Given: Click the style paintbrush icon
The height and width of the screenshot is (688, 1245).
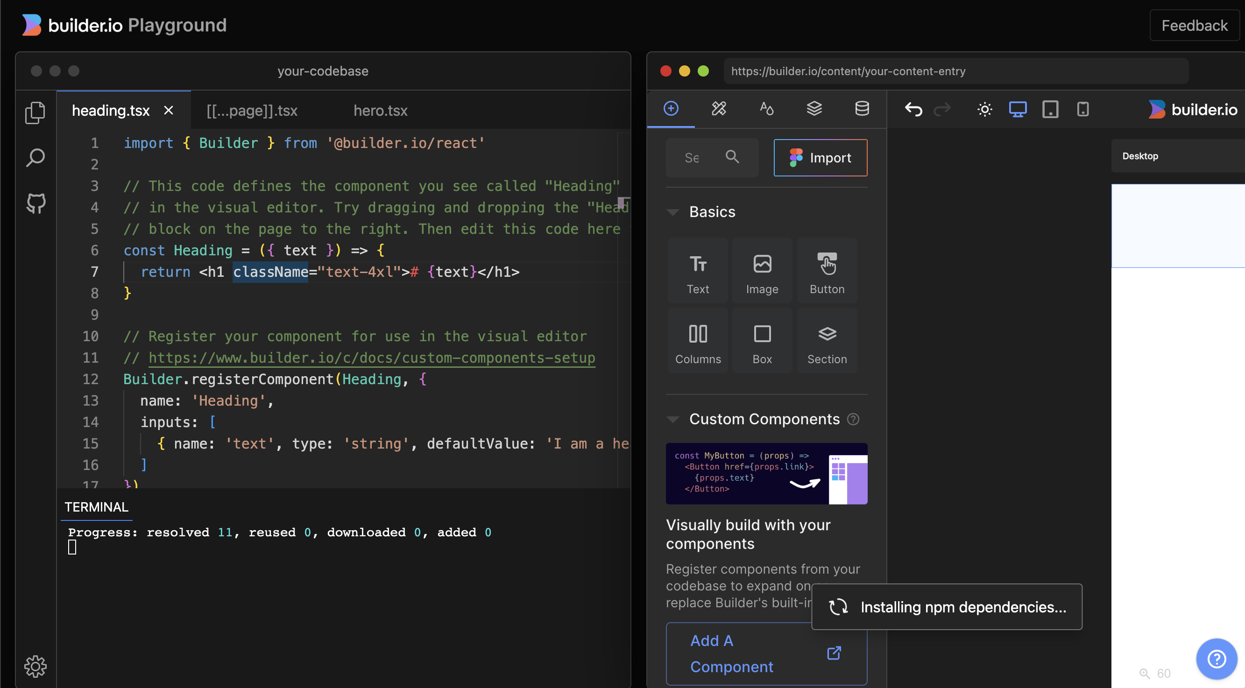Looking at the screenshot, I should (x=718, y=108).
